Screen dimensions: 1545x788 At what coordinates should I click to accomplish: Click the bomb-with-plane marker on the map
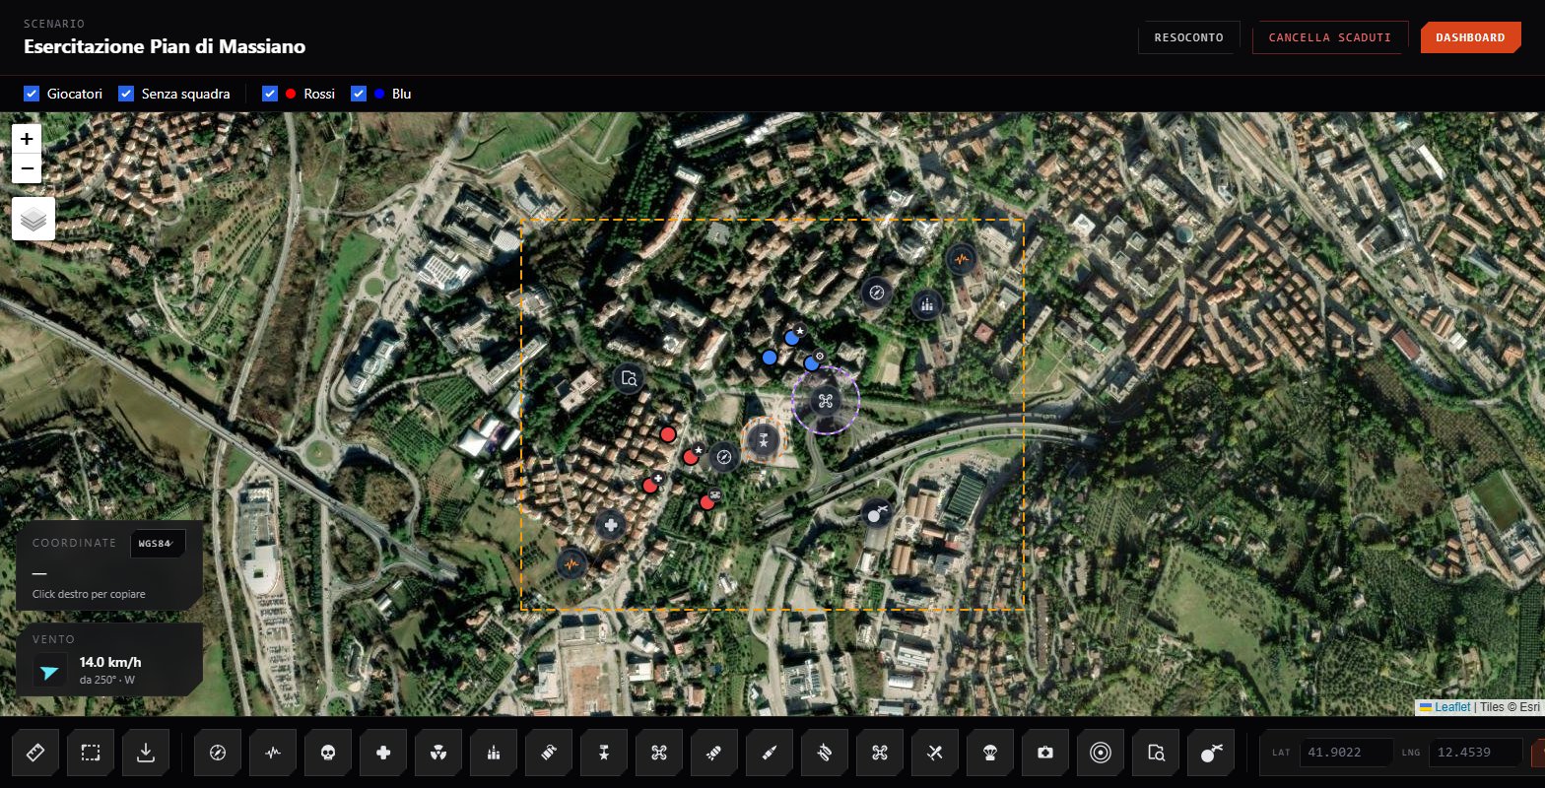[876, 512]
